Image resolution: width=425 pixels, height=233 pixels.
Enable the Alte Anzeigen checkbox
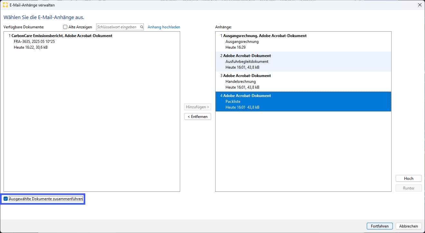(65, 27)
